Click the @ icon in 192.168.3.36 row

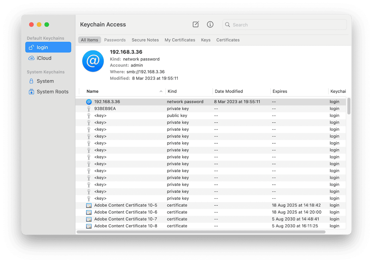pos(89,102)
